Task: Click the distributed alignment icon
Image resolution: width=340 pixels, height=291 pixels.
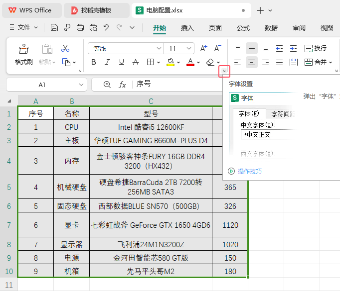Action: pos(293,62)
